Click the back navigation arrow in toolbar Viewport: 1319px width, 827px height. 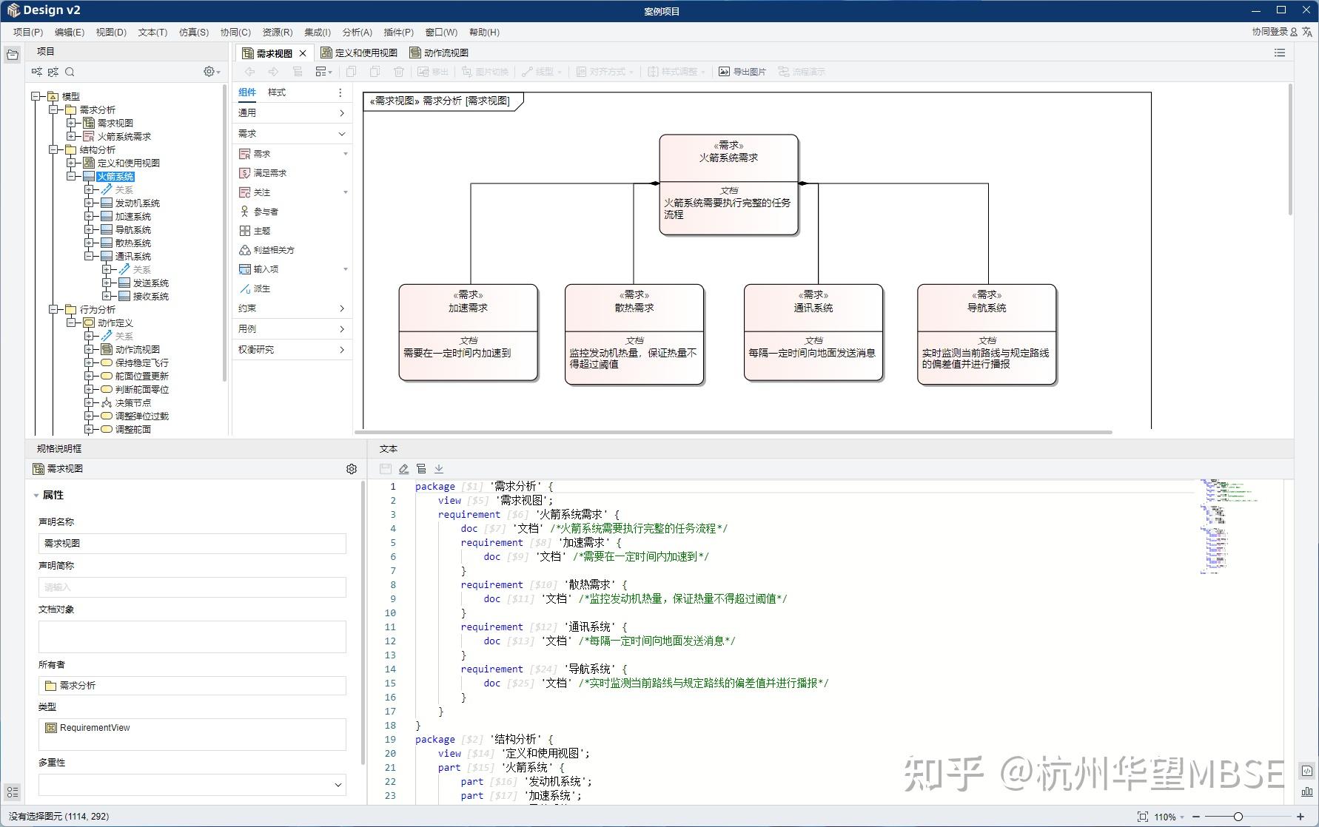pos(249,71)
